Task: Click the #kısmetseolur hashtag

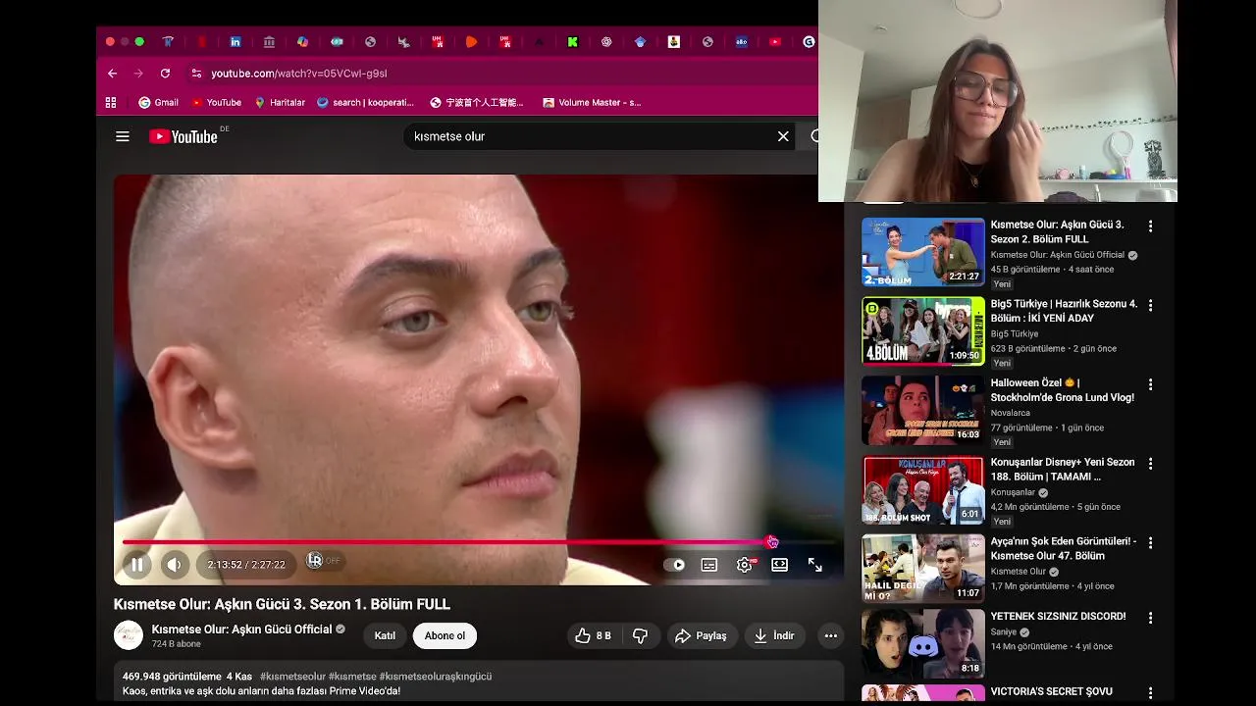Action: [x=292, y=677]
